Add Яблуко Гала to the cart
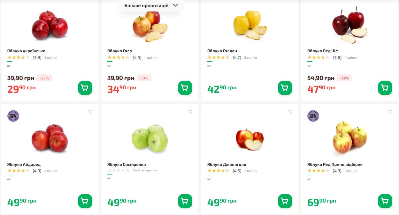 click(x=185, y=88)
